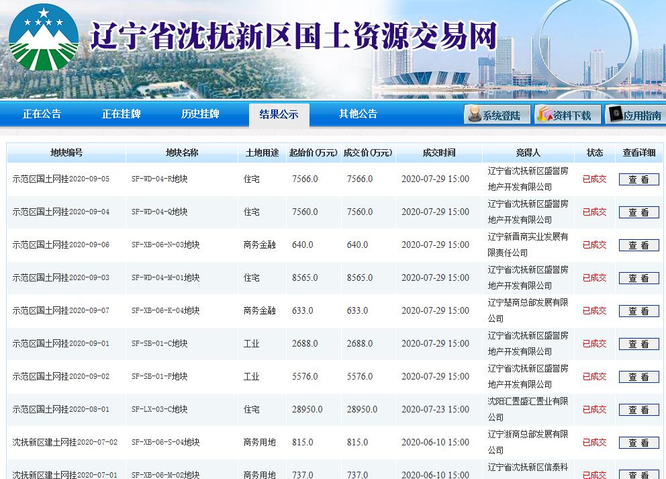Click the 地块编号 column header

(66, 153)
